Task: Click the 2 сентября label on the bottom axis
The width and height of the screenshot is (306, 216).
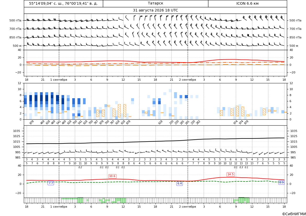Action: pyautogui.click(x=187, y=207)
